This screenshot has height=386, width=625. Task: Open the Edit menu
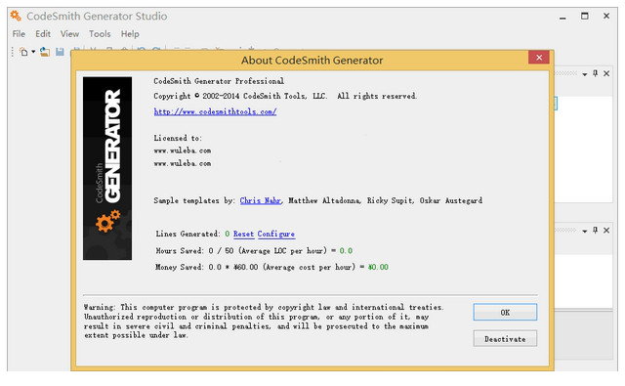click(43, 34)
